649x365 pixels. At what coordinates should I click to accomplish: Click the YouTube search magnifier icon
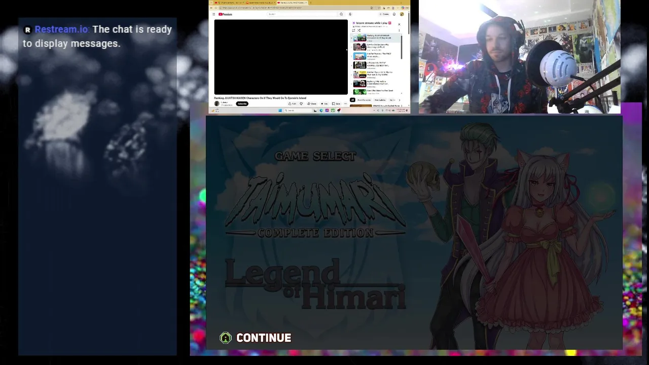(341, 14)
